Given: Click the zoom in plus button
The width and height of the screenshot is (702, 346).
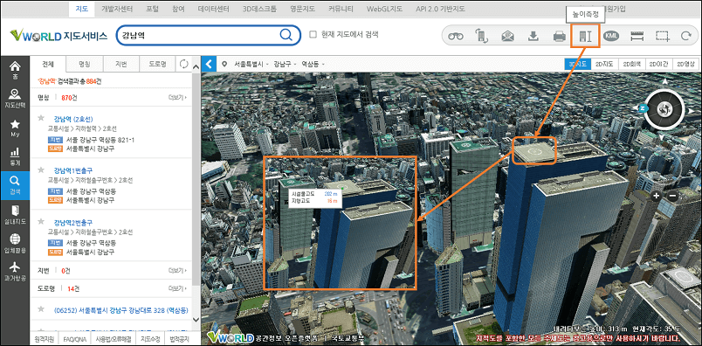Looking at the screenshot, I should click(656, 196).
